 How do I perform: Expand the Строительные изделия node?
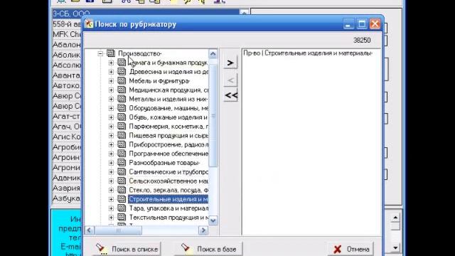tap(111, 199)
